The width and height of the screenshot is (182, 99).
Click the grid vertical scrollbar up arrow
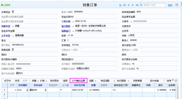pyautogui.click(x=177, y=84)
